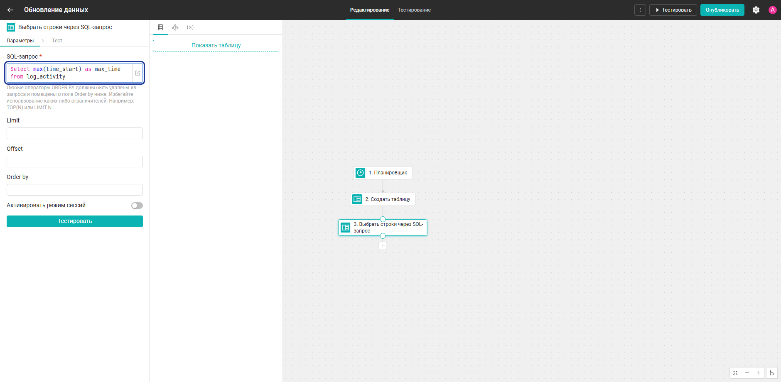Open the user avatar A menu
This screenshot has width=781, height=382.
773,10
